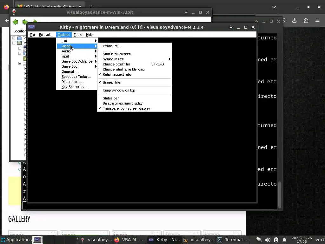Uncheck Retain aspect ratio
325x244 pixels.
(135, 74)
